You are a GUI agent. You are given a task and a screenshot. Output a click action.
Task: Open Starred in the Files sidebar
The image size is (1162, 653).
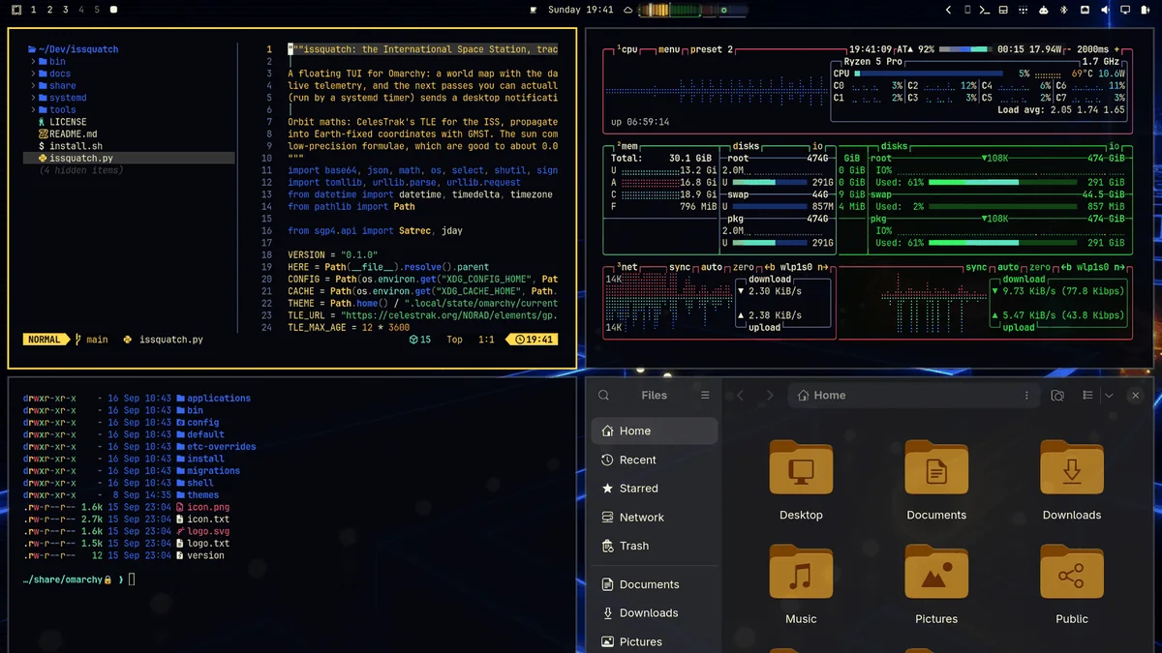[x=655, y=489]
